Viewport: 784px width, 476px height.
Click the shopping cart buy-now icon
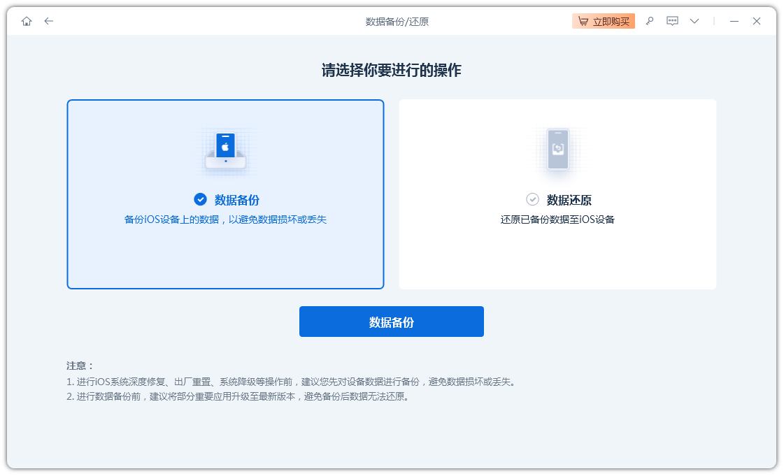[x=583, y=22]
